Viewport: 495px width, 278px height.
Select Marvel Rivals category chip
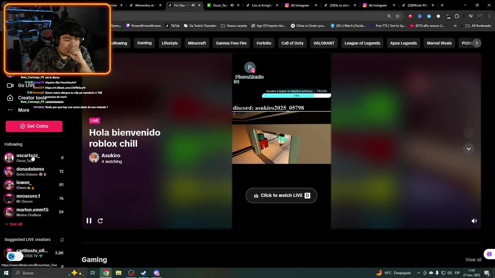pyautogui.click(x=439, y=43)
